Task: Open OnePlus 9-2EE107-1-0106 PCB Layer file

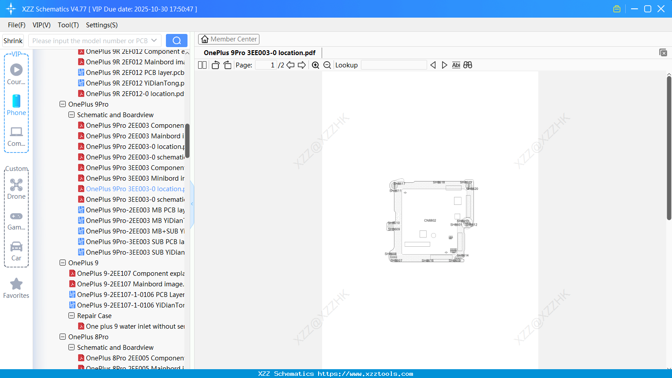Action: coord(127,295)
